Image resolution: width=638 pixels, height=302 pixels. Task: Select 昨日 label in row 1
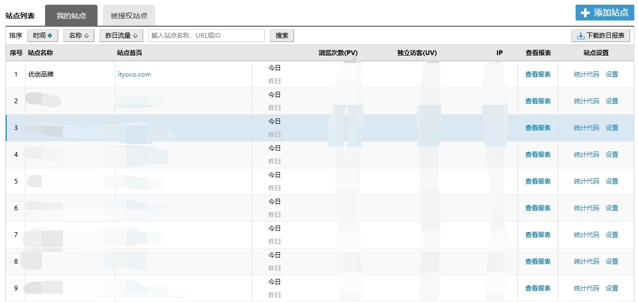(x=275, y=81)
